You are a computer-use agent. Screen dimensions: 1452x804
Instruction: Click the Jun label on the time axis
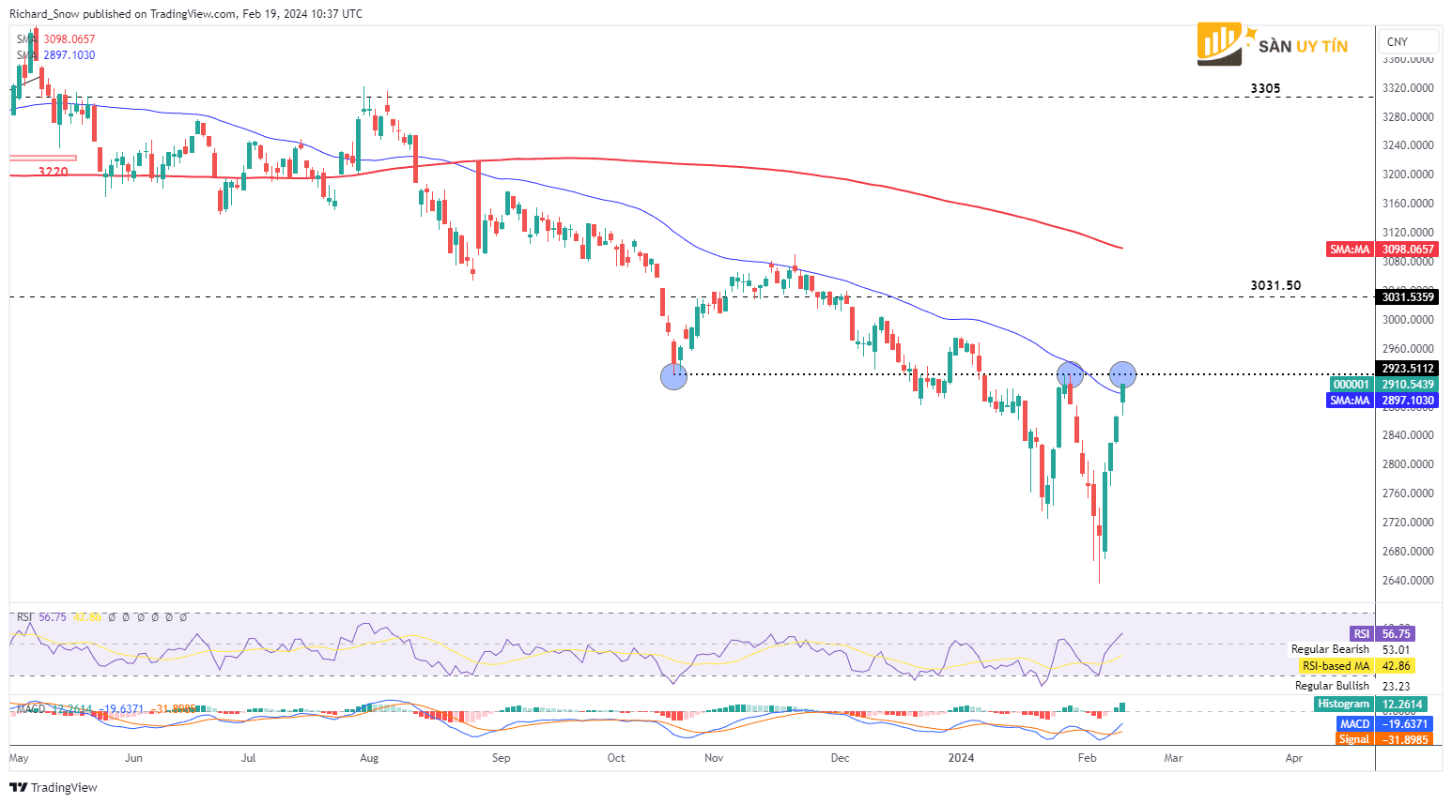pyautogui.click(x=134, y=758)
